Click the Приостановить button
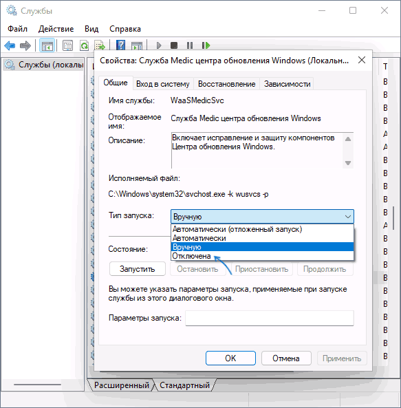The image size is (401, 408). 261,269
